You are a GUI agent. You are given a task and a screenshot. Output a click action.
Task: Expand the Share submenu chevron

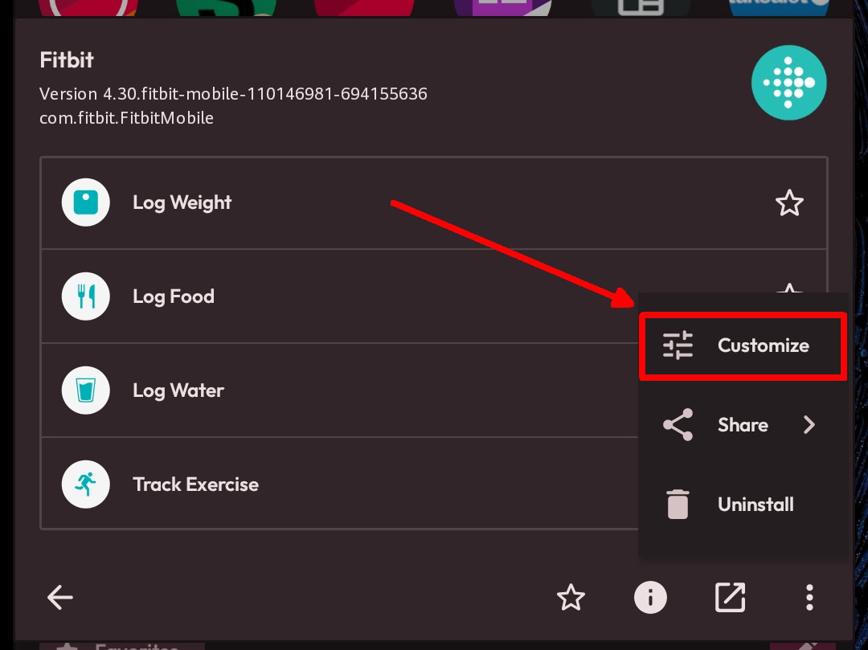coord(809,425)
